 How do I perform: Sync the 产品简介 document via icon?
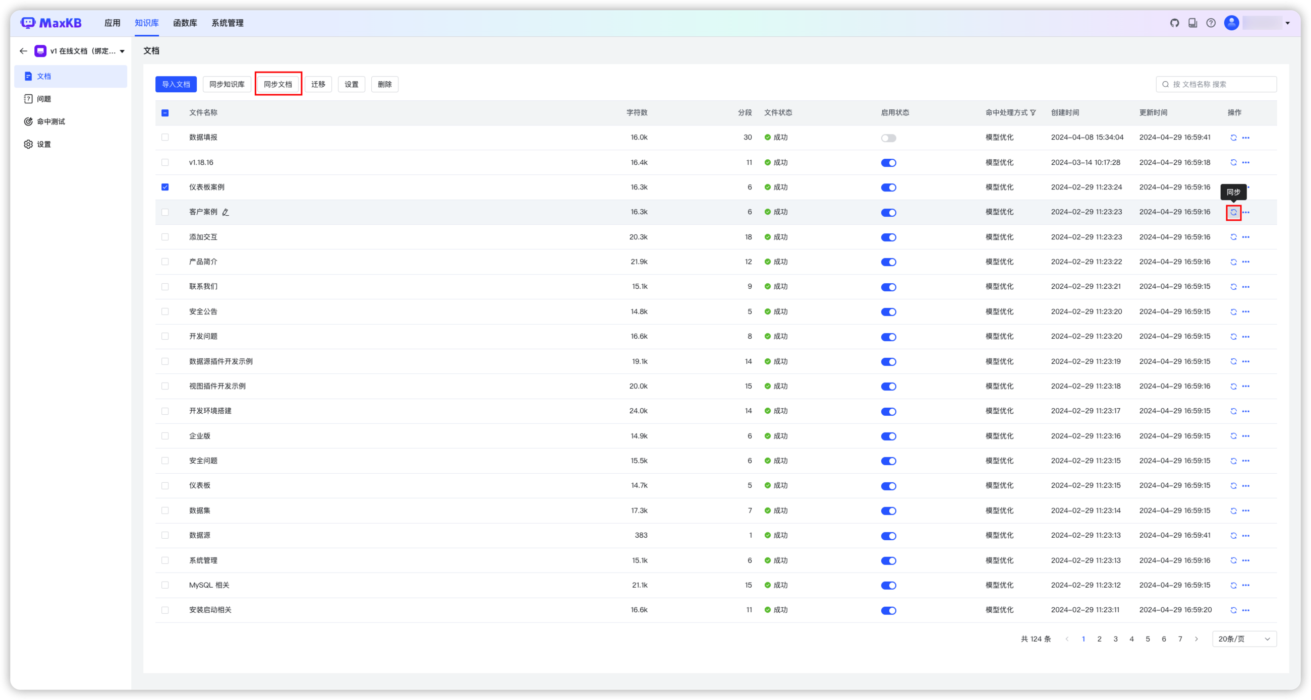click(x=1233, y=262)
